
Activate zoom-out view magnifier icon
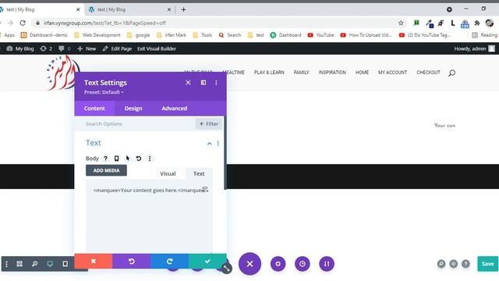point(34,264)
